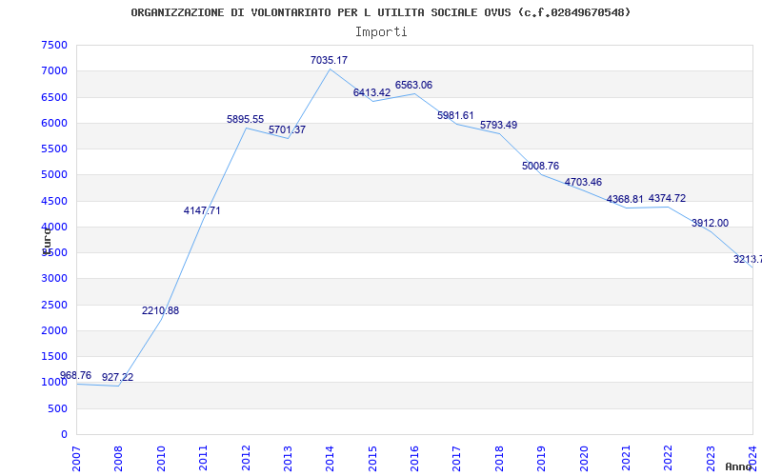Click the 2000 y-axis tick label

click(54, 330)
